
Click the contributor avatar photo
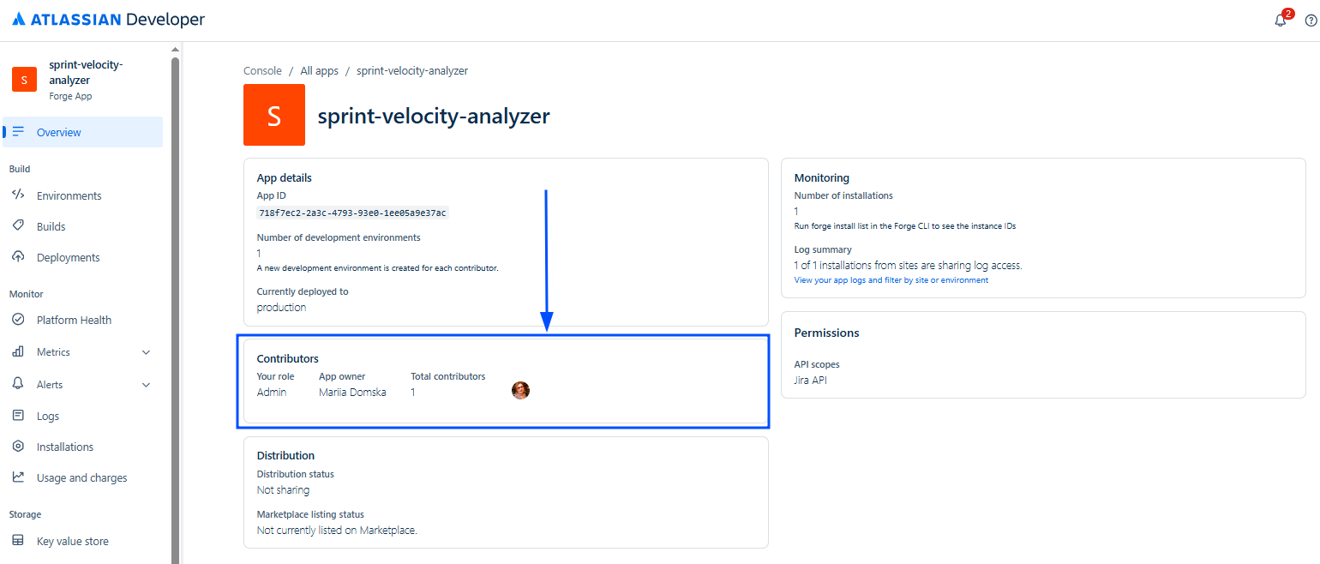[x=520, y=391]
